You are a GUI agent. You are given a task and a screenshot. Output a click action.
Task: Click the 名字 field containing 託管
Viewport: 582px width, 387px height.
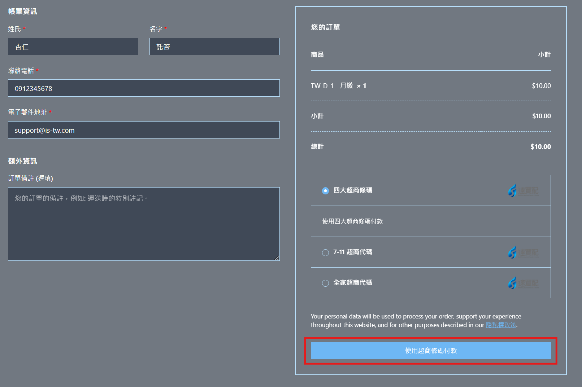coord(214,47)
